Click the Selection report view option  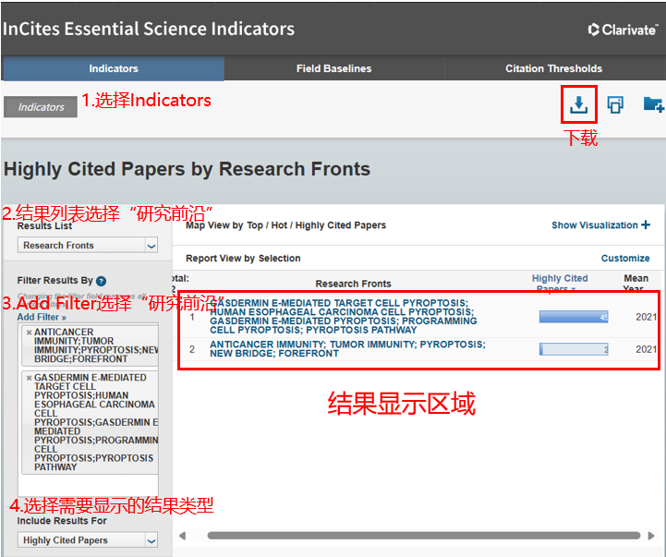click(x=280, y=259)
